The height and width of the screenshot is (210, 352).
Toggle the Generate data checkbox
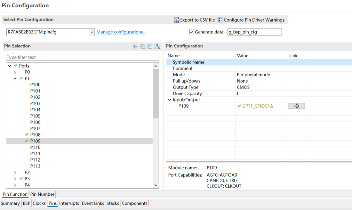(x=192, y=32)
